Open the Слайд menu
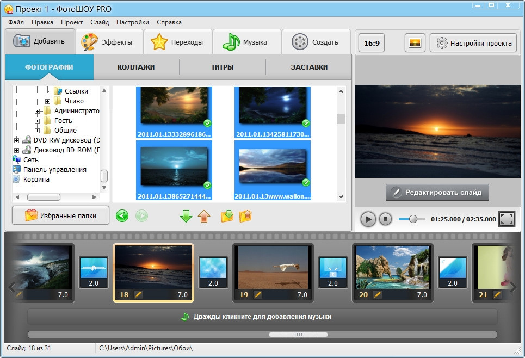Screen dimensions: 525x358 click(100, 22)
